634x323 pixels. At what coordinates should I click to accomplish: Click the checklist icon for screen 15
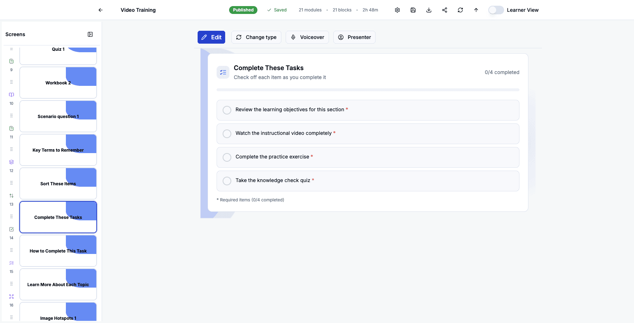(x=11, y=263)
